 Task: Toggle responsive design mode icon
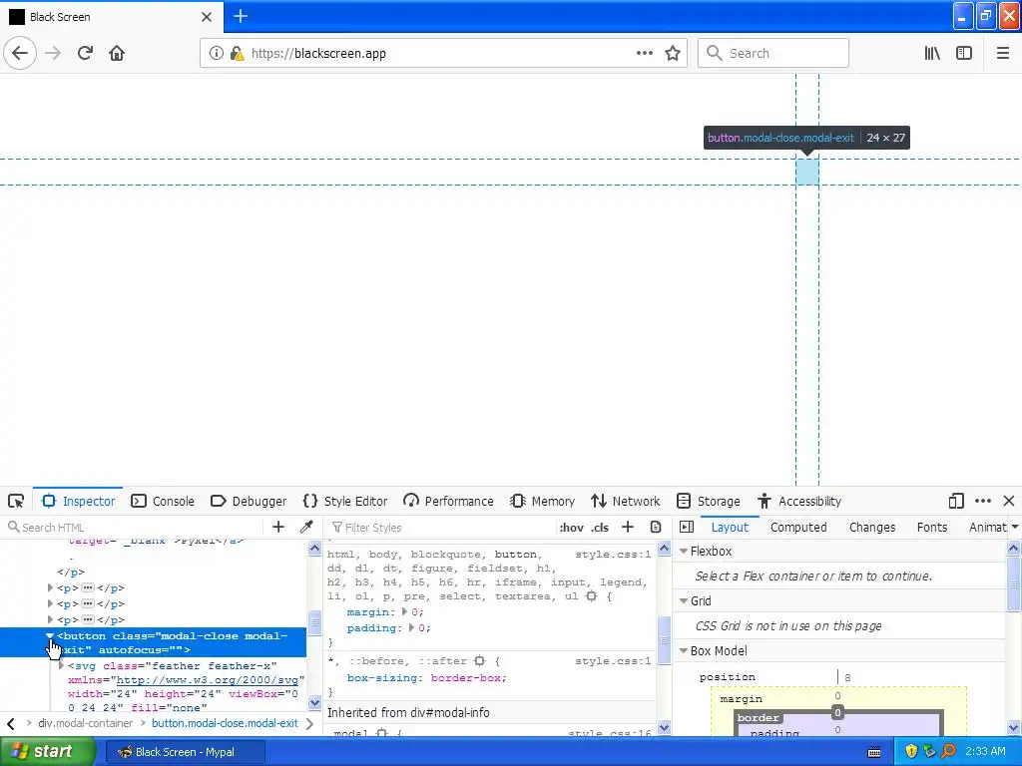coord(956,501)
